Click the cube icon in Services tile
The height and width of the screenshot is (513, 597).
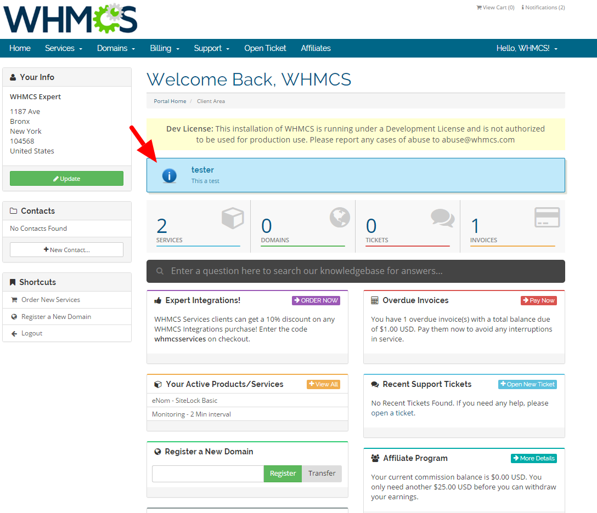pos(233,218)
